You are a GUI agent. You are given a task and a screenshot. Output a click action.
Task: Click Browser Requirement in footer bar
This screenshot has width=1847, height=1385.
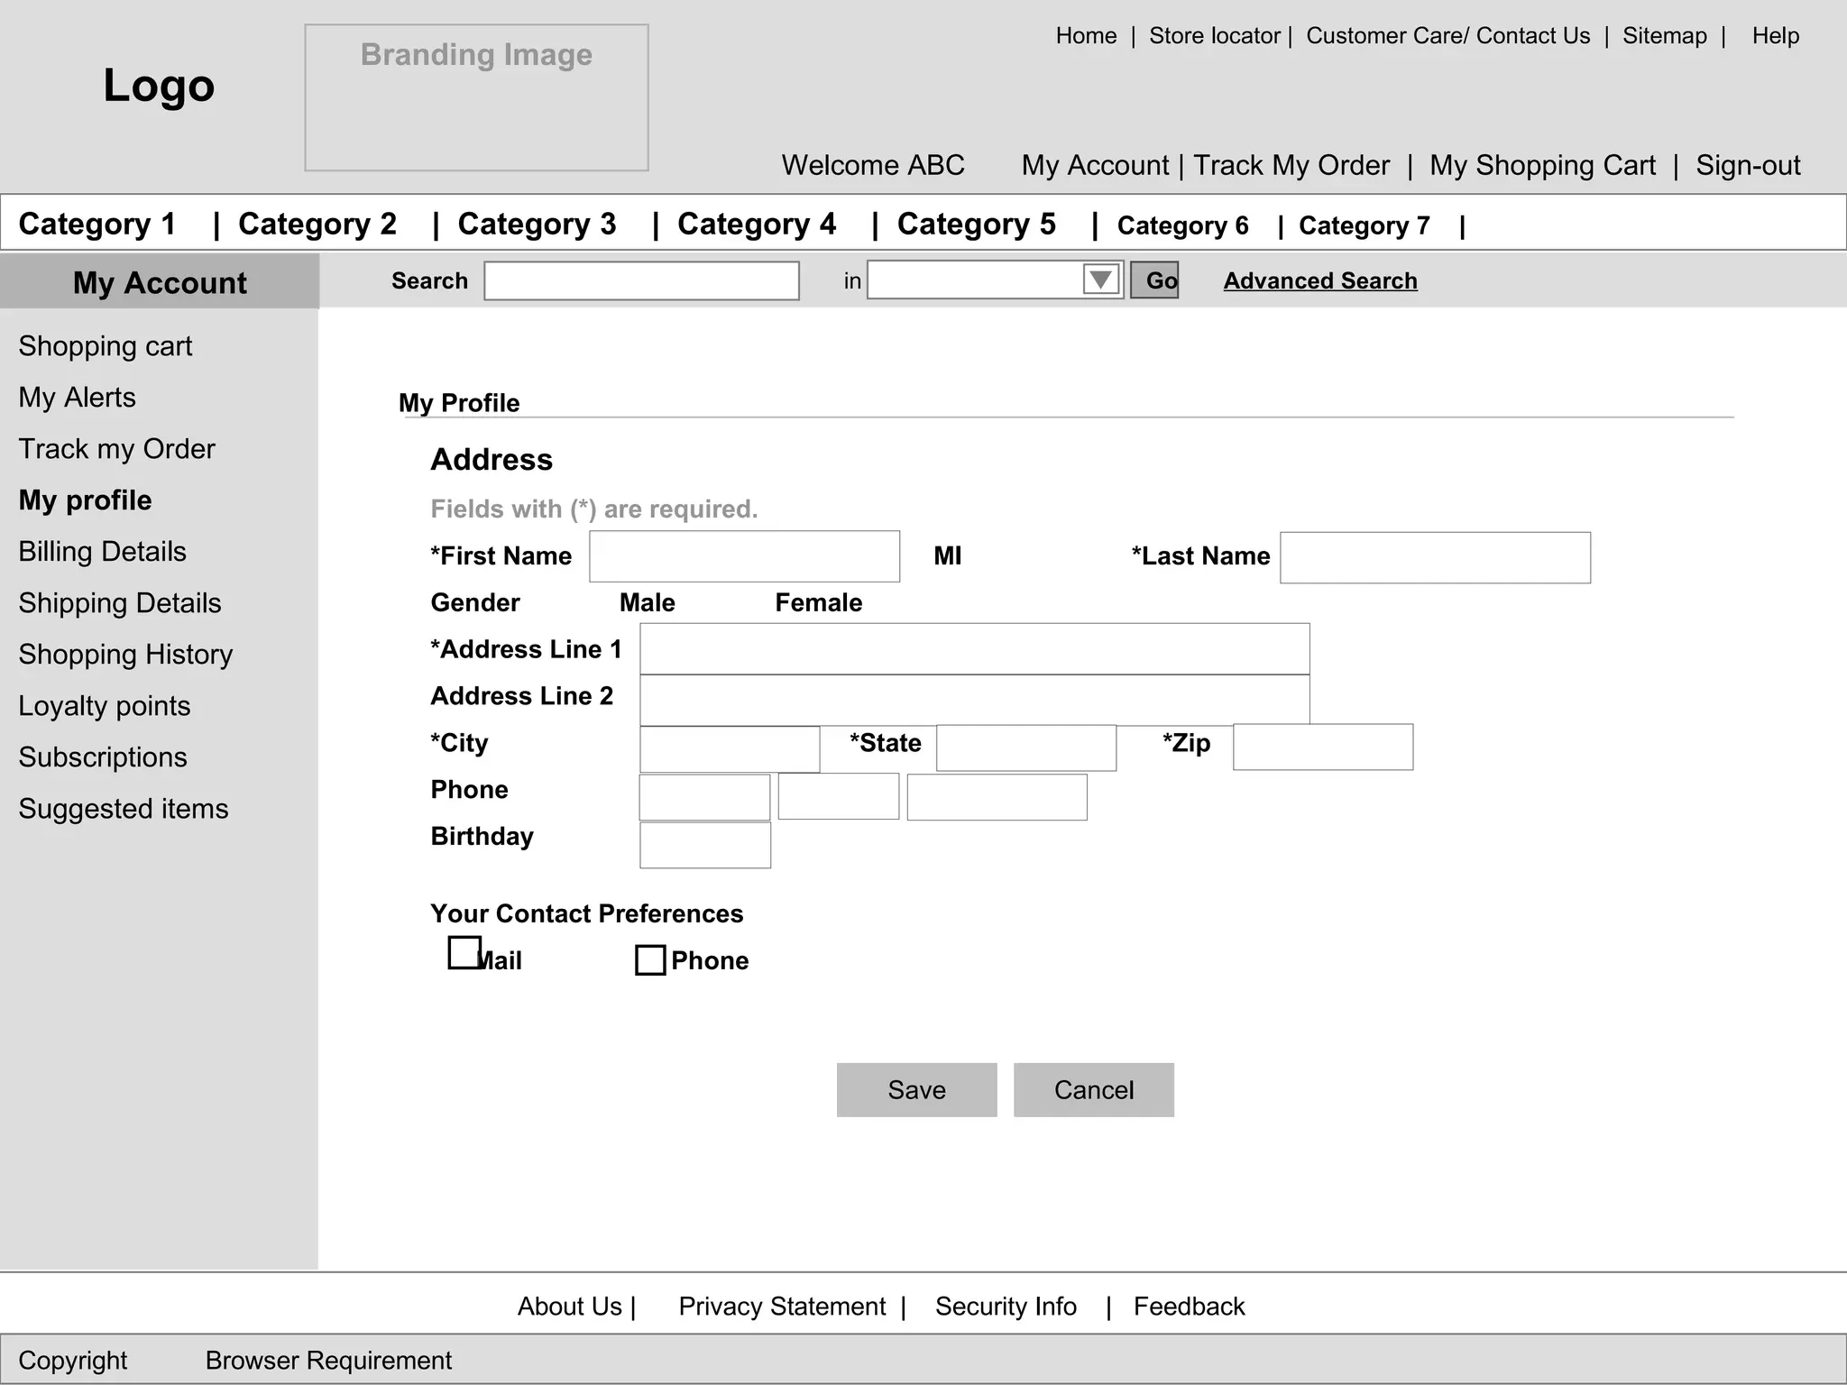point(328,1360)
